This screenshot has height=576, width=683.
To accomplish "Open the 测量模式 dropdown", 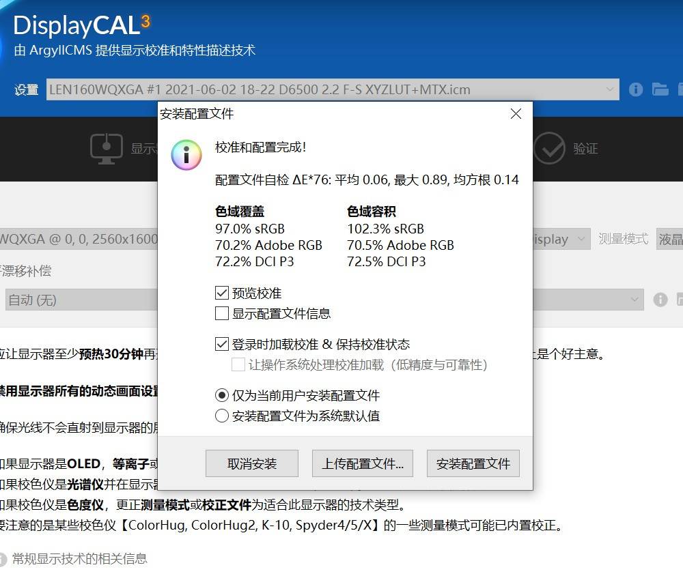I will 669,239.
